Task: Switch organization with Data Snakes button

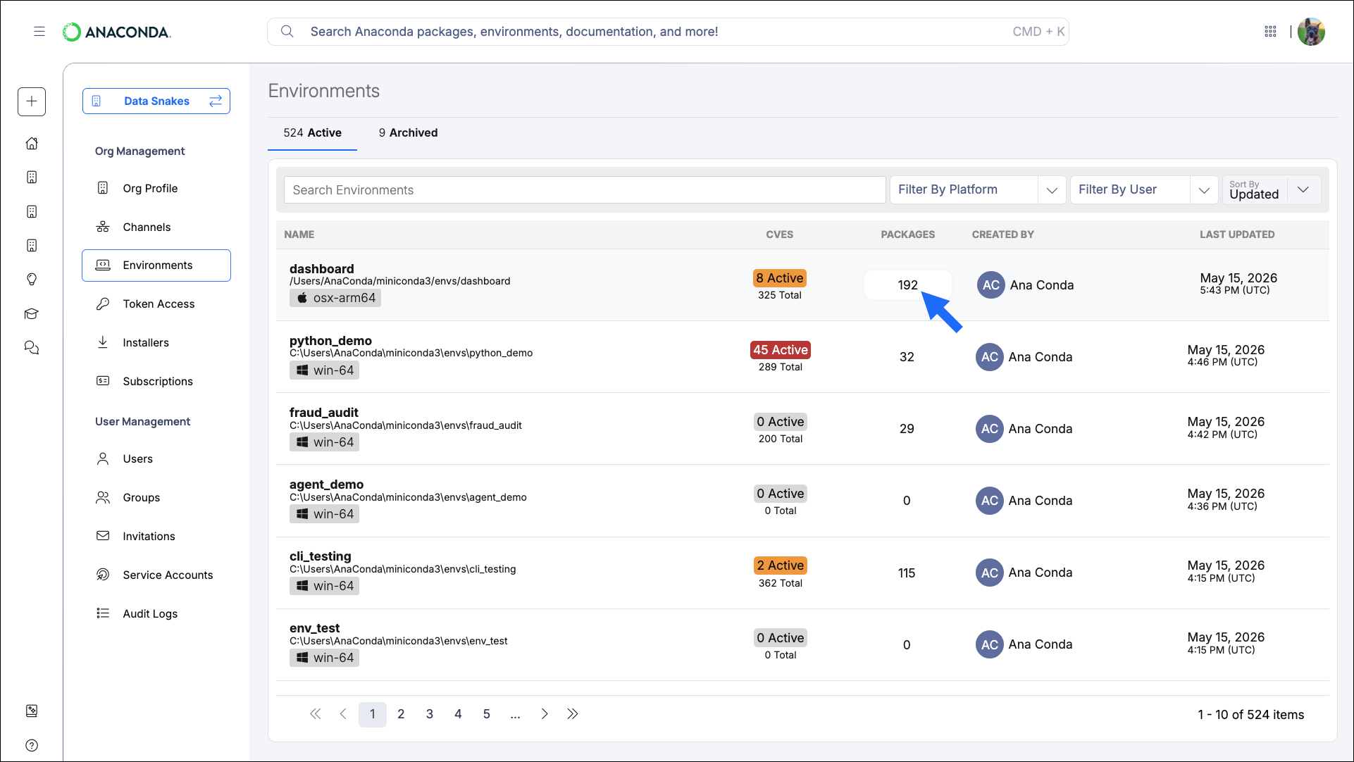Action: coord(156,101)
